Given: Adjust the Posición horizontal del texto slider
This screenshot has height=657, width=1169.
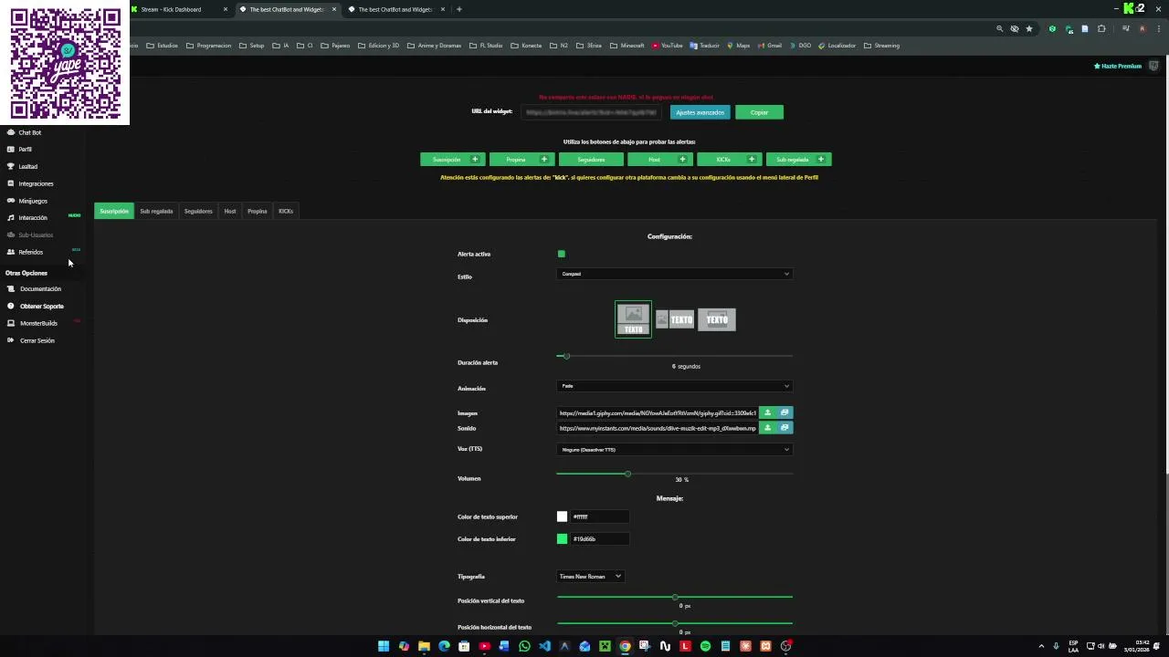Looking at the screenshot, I should click(674, 623).
